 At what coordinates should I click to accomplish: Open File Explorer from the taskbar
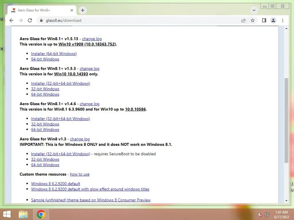23,214
